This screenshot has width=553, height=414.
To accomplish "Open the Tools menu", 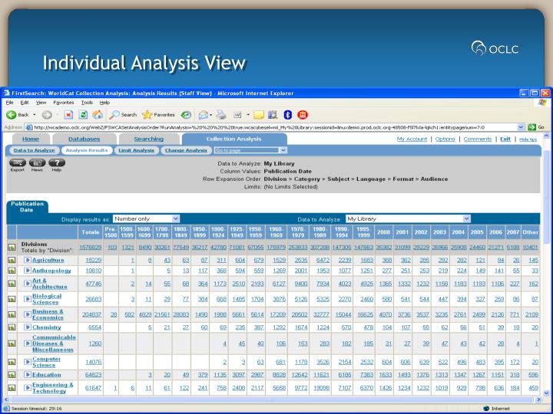I will (87, 103).
